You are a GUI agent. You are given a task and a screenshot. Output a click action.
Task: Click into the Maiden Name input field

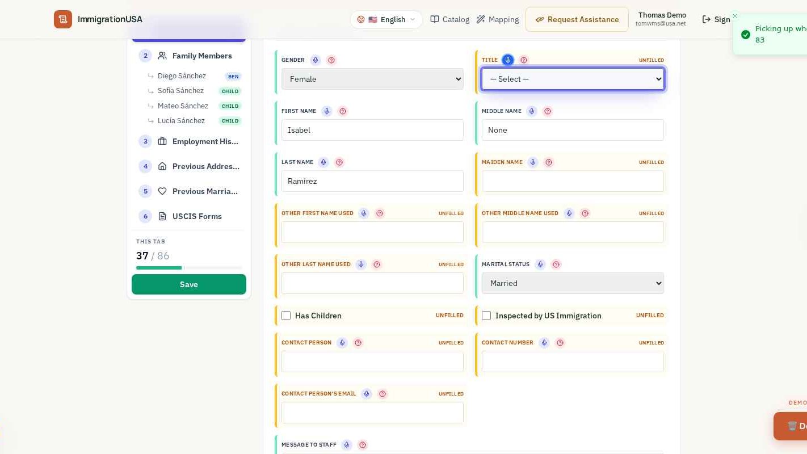573,181
